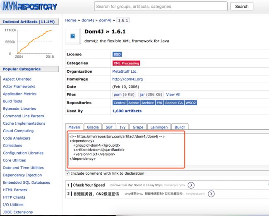Open Collections category
The height and width of the screenshot is (216, 269).
(12, 145)
